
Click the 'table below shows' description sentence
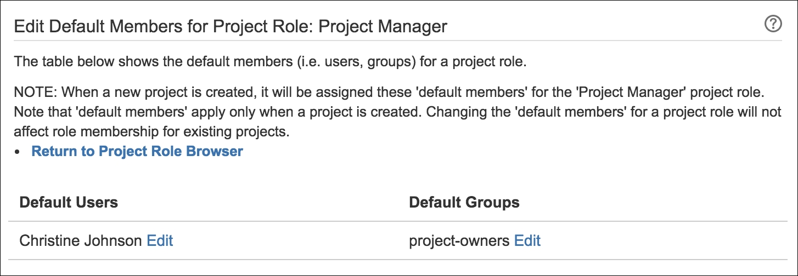click(x=270, y=61)
